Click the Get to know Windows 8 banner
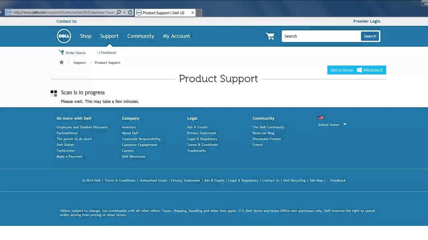Image resolution: width=428 pixels, height=240 pixels. [356, 70]
